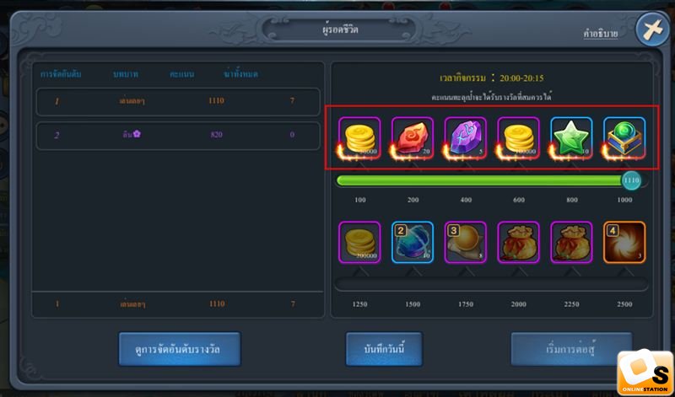This screenshot has width=675, height=397.
Task: Open the คำอธิบาย description link
Action: (601, 34)
